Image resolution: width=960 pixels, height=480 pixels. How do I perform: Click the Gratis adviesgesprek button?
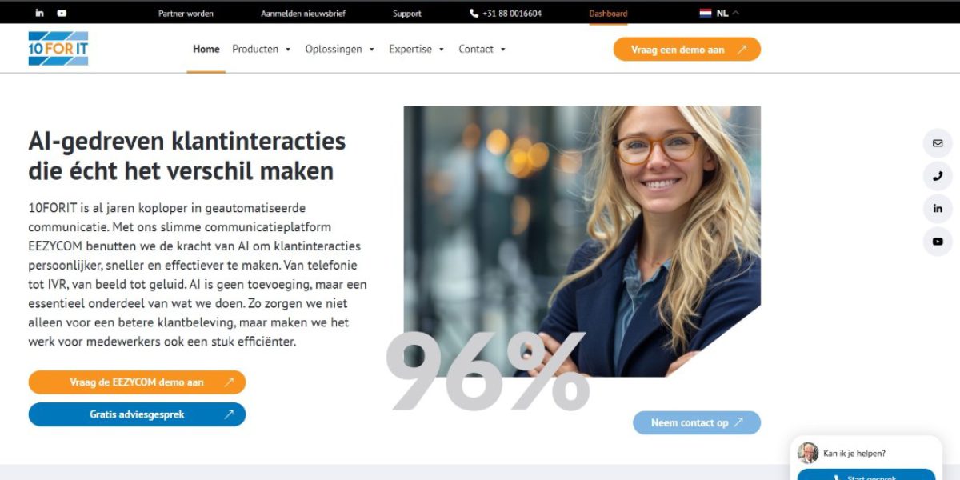tap(137, 414)
